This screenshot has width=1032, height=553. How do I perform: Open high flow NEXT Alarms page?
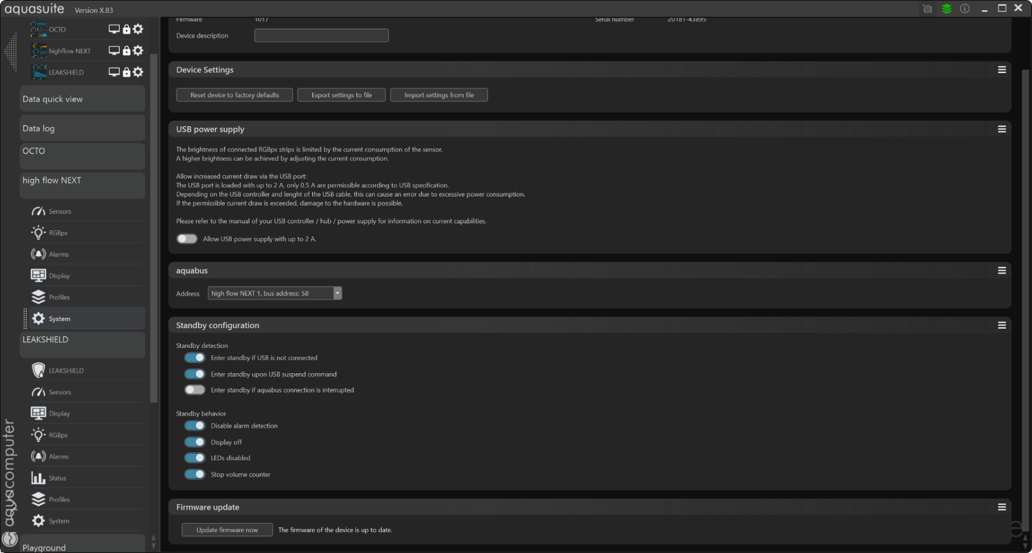(x=87, y=254)
